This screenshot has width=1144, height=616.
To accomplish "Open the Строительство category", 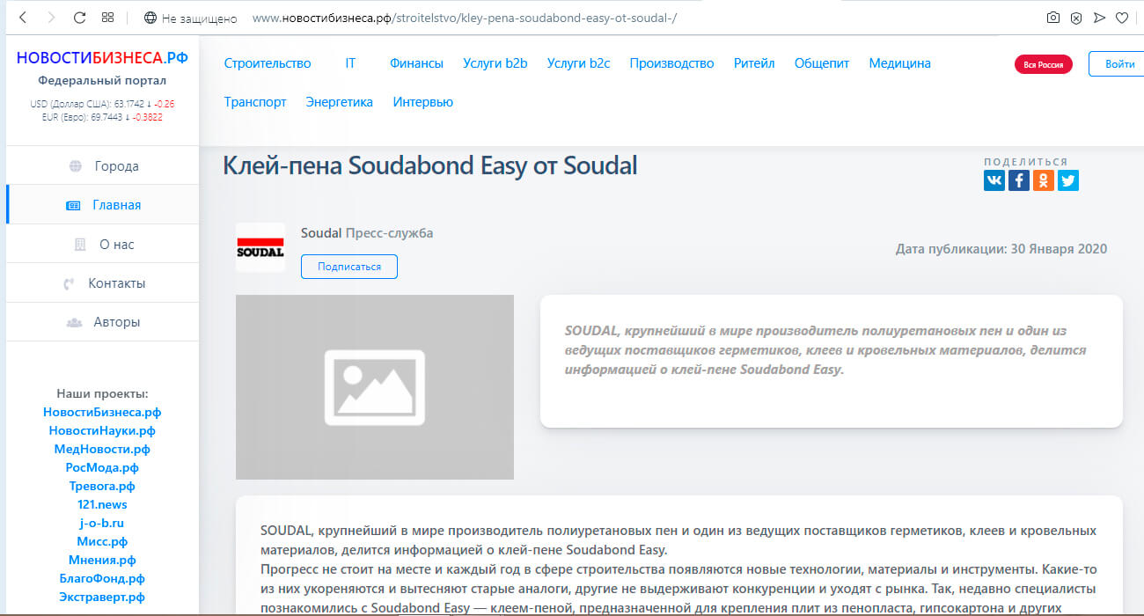I will 268,63.
